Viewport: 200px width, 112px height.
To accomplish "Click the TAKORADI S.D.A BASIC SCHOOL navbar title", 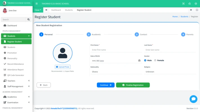I will tap(55, 4).
